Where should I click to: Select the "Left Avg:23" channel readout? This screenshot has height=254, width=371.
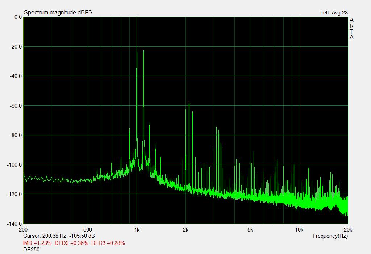[x=334, y=13]
